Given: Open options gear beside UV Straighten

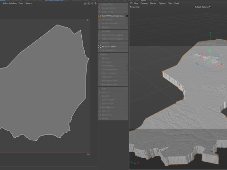Looking at the screenshot, I should click(127, 66).
